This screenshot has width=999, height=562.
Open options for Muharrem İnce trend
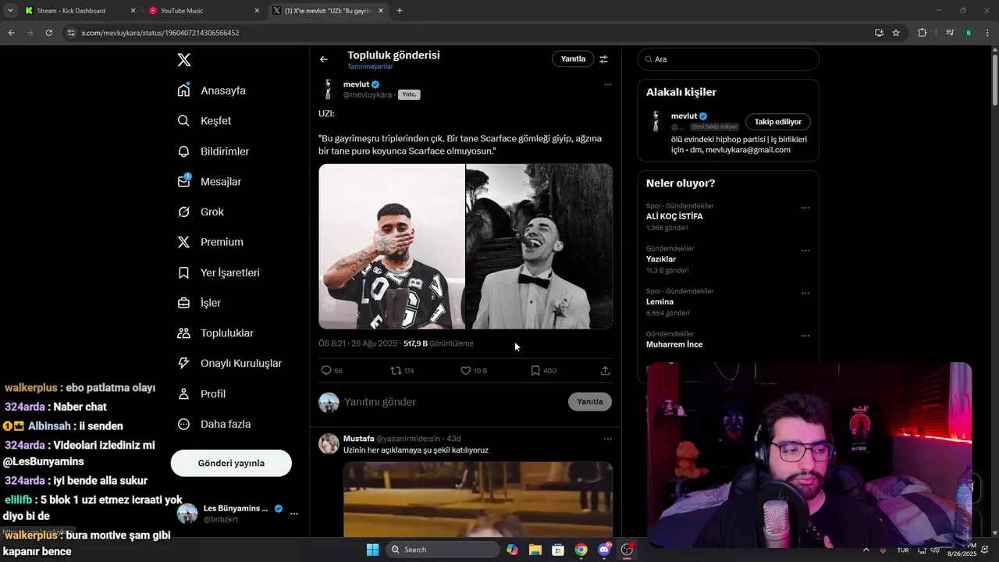(x=805, y=336)
